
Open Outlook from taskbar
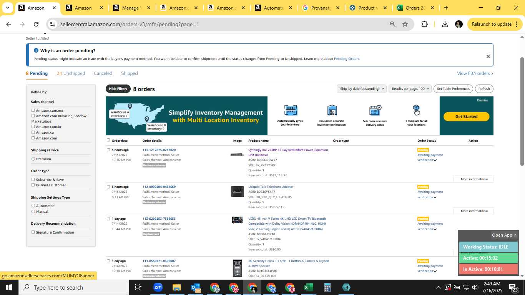195,287
